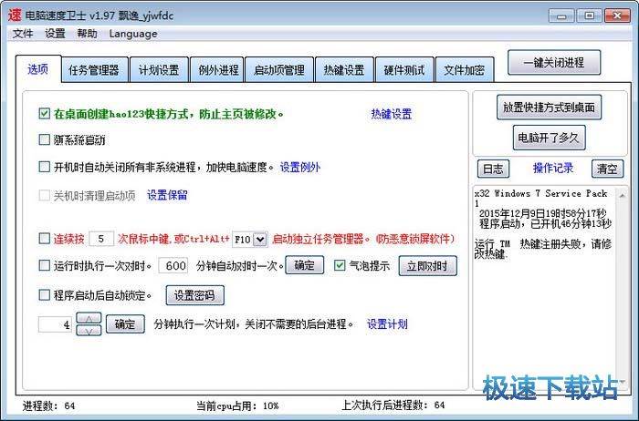Enable auto-lock after program start checkbox
Screen dimensions: 639x421
[x=44, y=295]
